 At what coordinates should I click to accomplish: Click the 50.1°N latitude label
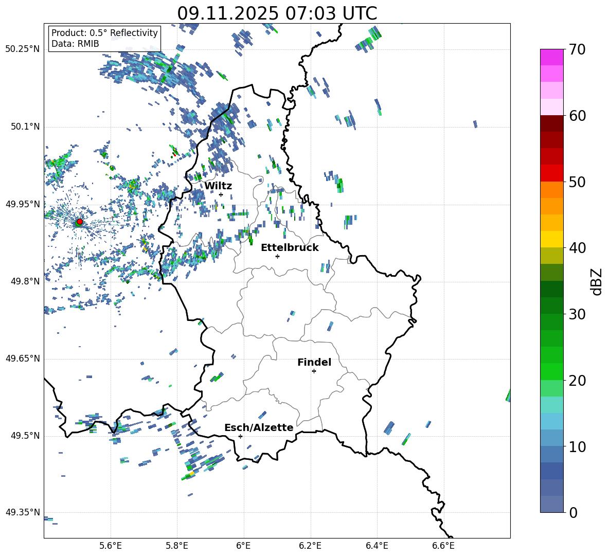(x=25, y=127)
